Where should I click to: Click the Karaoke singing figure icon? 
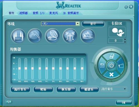117,32
